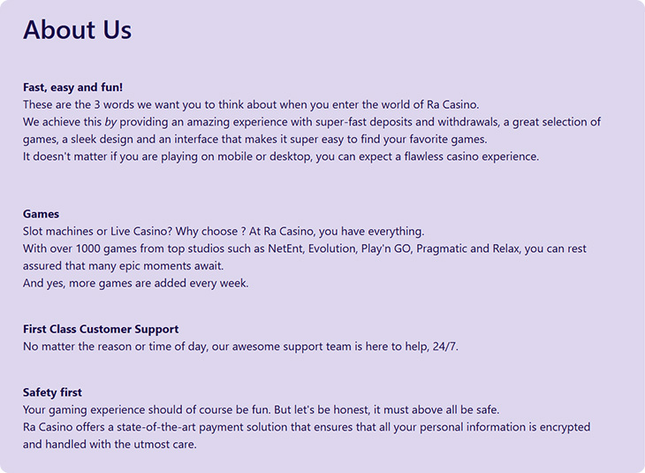The height and width of the screenshot is (473, 645).
Task: Click the Safety first heading
Action: 52,393
